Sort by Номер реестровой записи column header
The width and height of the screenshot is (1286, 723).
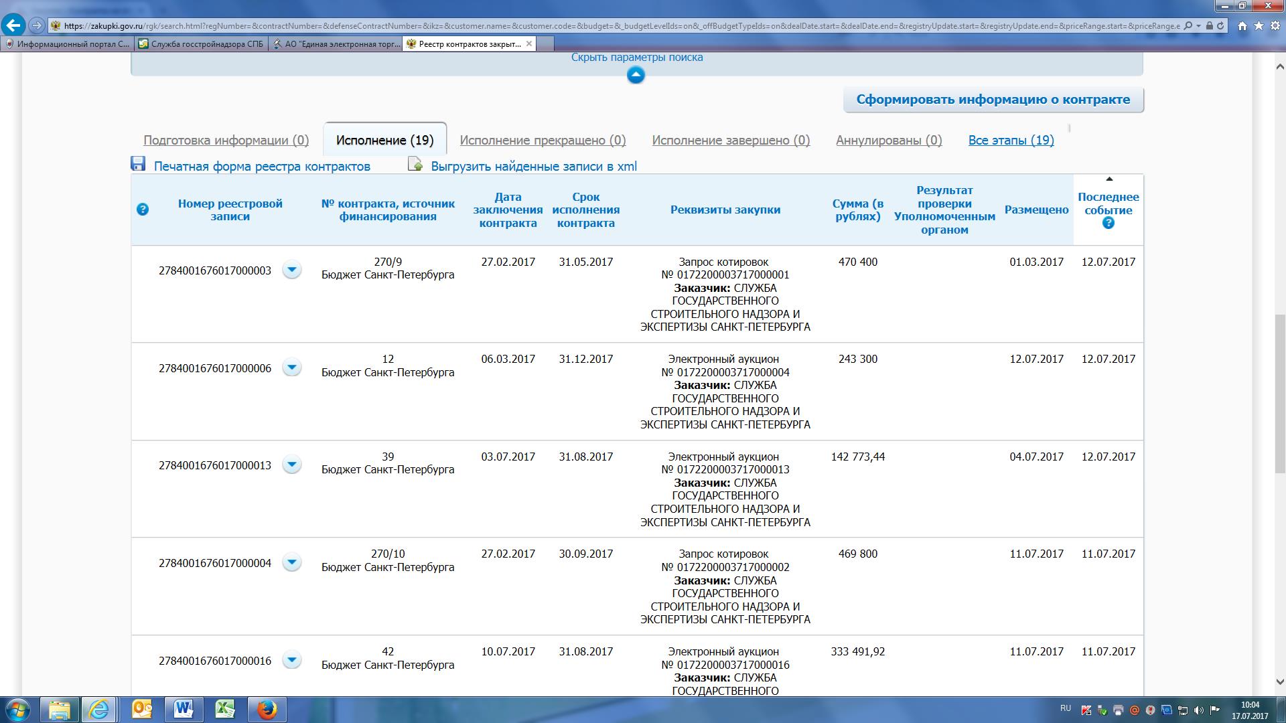pos(230,210)
